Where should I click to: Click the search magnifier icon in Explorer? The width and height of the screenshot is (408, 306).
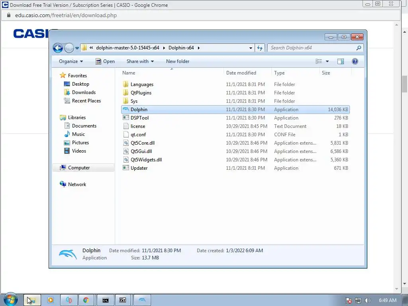[359, 48]
